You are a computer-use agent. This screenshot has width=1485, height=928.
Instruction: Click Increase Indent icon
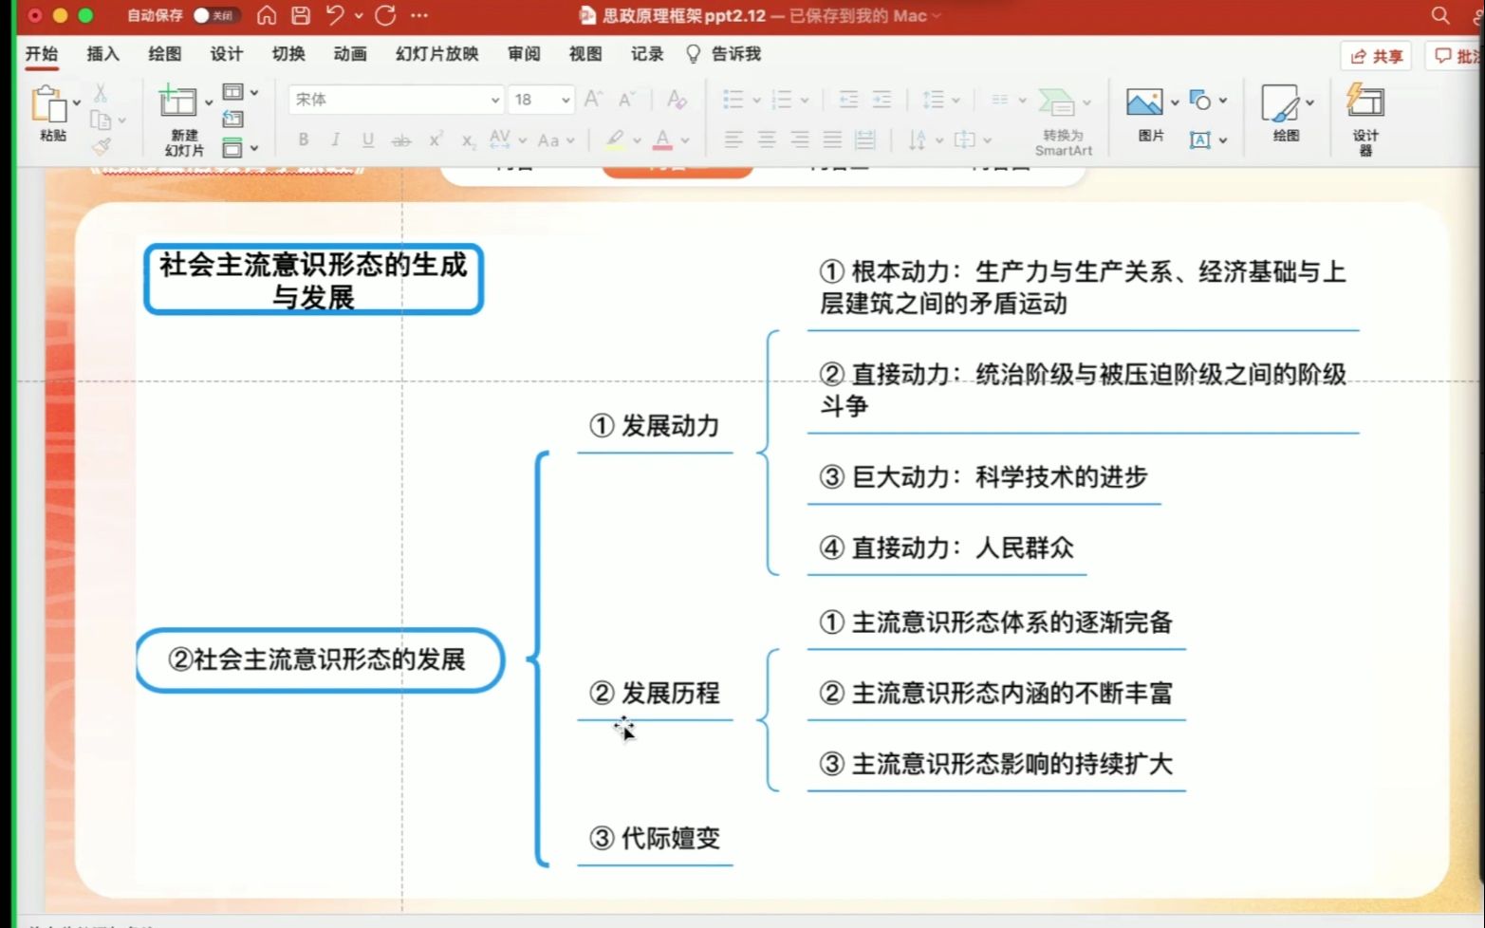(x=882, y=99)
